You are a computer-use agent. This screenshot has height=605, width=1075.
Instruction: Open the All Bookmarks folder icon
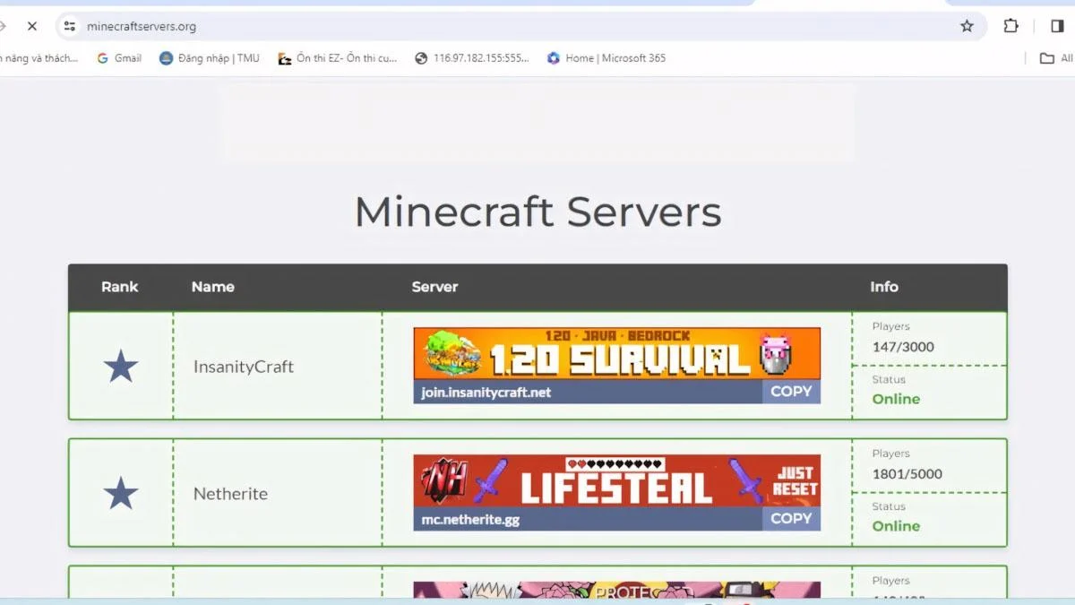pos(1046,58)
